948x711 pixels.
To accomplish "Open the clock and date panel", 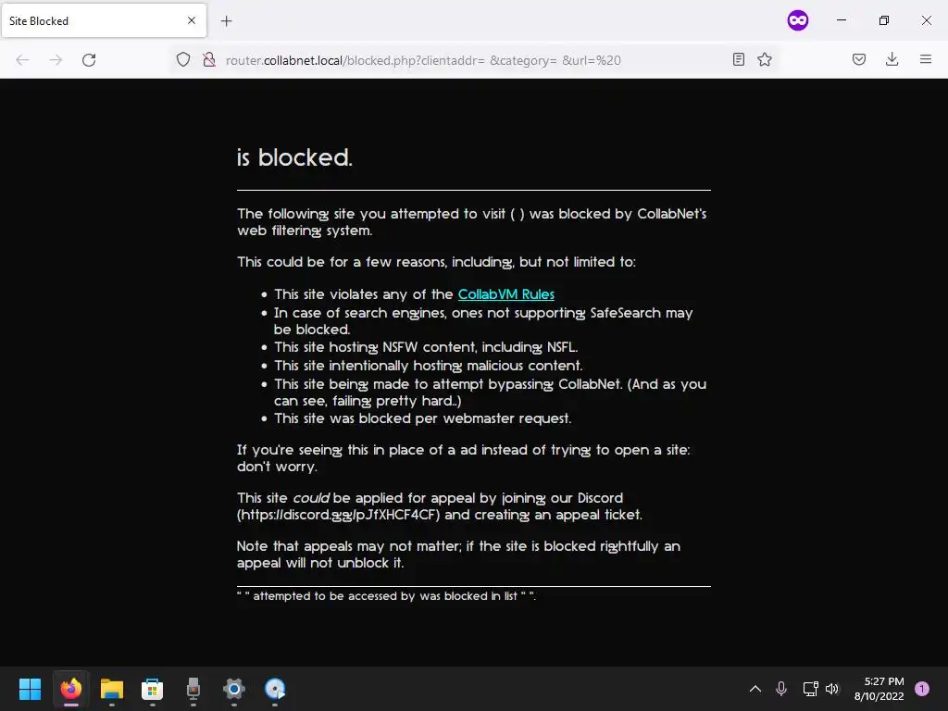I will click(879, 689).
